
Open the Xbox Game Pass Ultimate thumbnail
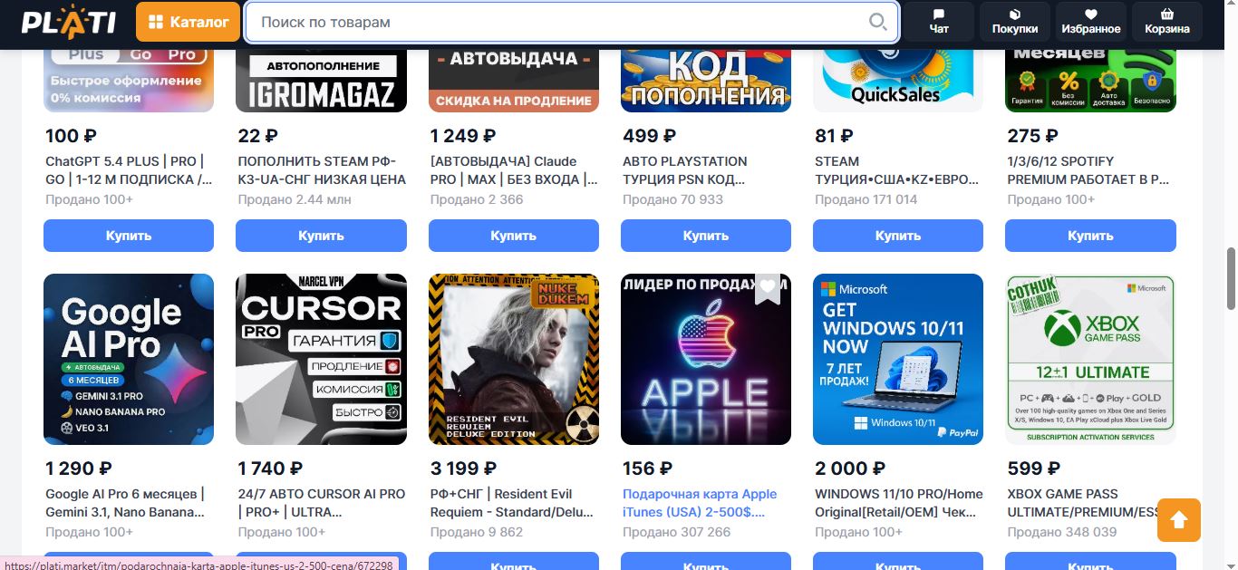click(1090, 359)
